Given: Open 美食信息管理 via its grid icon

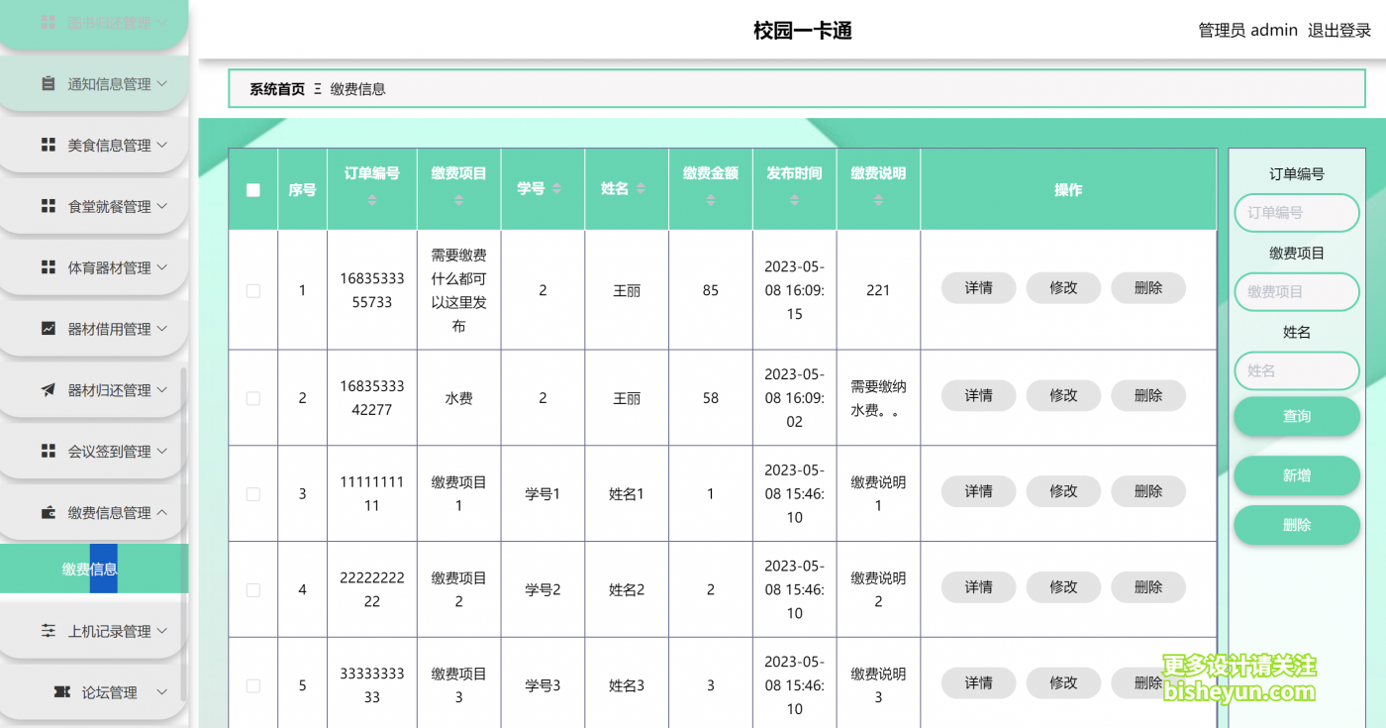Looking at the screenshot, I should (47, 145).
